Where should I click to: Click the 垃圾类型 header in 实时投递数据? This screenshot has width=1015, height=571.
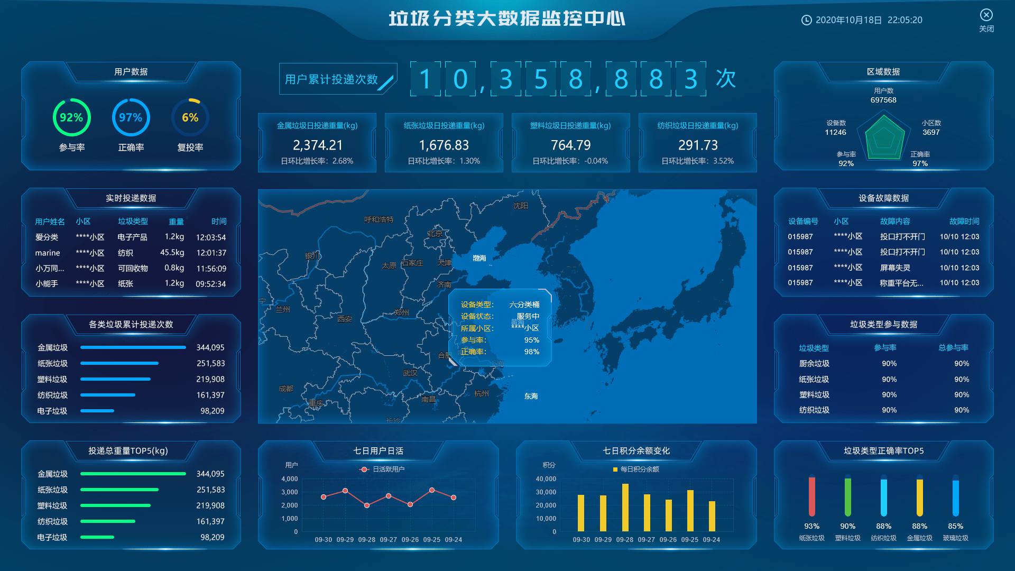click(x=133, y=222)
